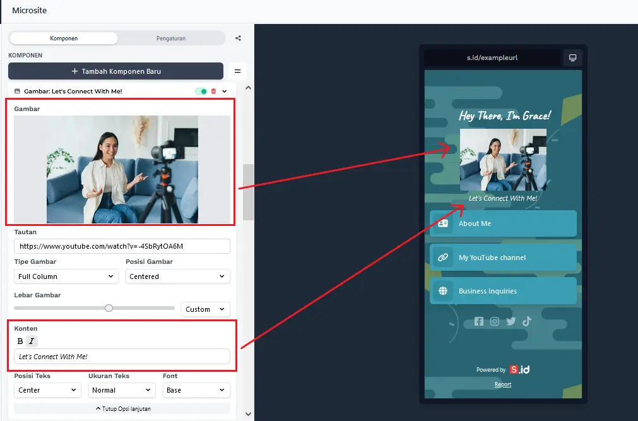Open the Tipe Gambar dropdown
This screenshot has height=421, width=638.
click(x=66, y=276)
